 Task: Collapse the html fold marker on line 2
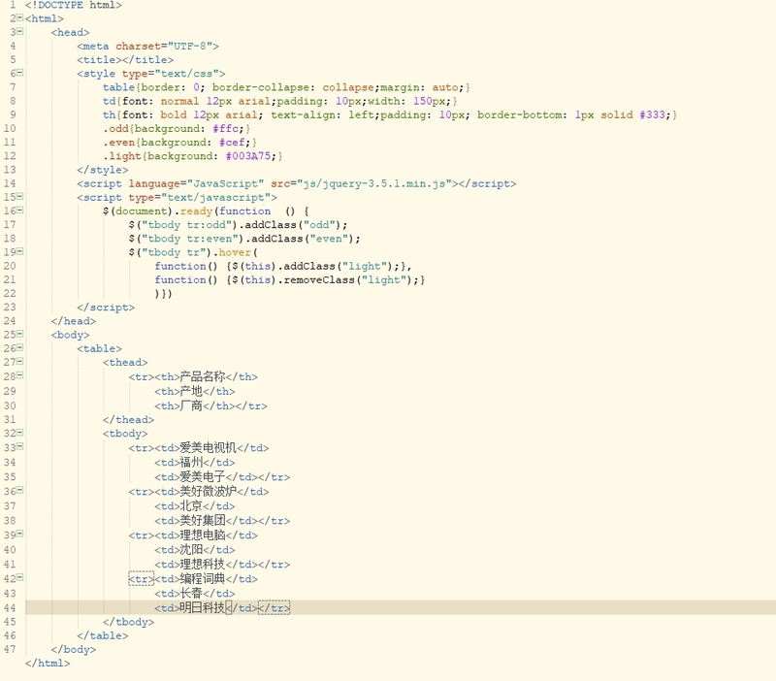tap(19, 17)
